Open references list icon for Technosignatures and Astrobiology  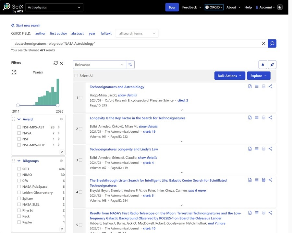(x=257, y=86)
